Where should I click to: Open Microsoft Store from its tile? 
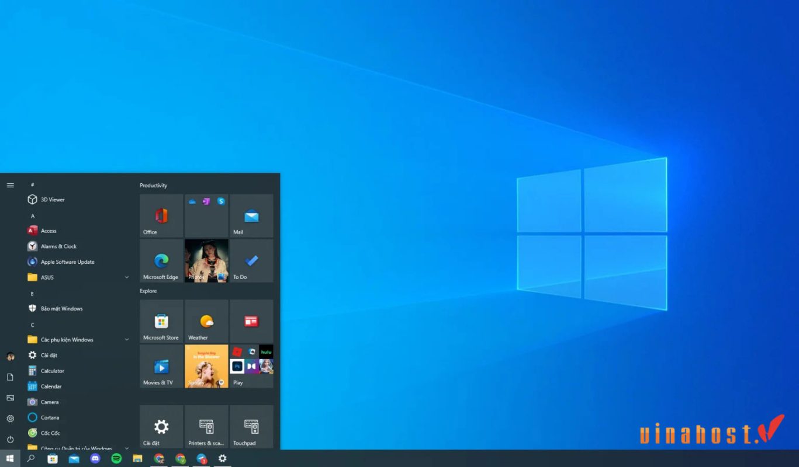click(x=161, y=321)
